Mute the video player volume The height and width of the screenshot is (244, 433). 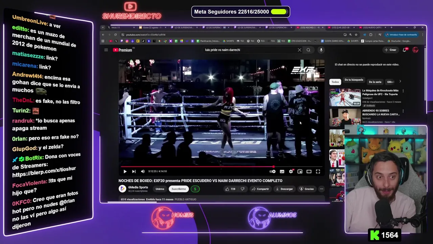pyautogui.click(x=143, y=171)
